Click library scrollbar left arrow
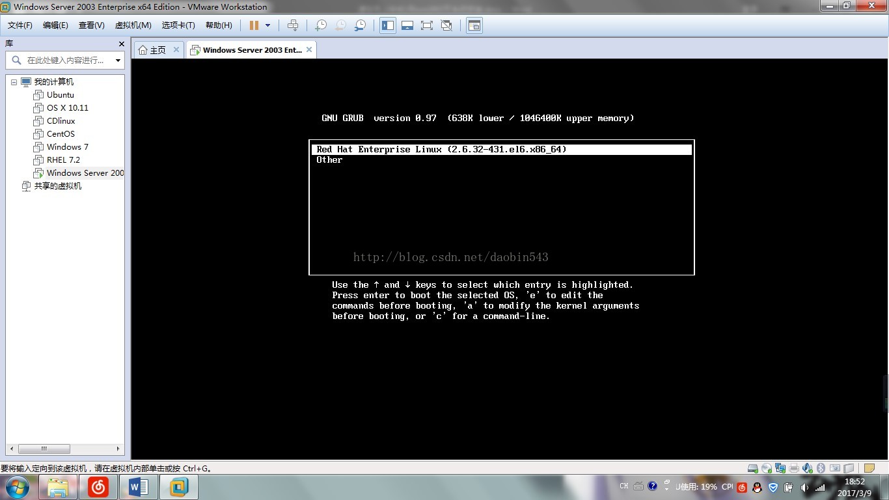Screen dimensions: 889x500 click(x=10, y=449)
